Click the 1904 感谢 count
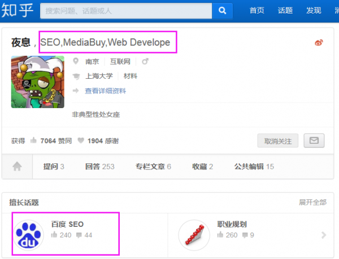339x259 pixels. point(103,141)
